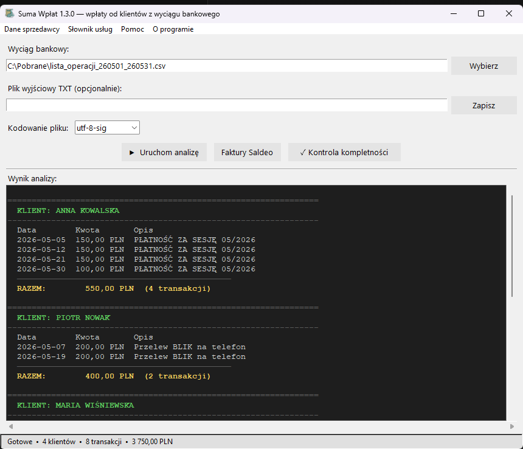Open Faktury Saldeo
Screen dimensions: 523x449
(x=247, y=153)
